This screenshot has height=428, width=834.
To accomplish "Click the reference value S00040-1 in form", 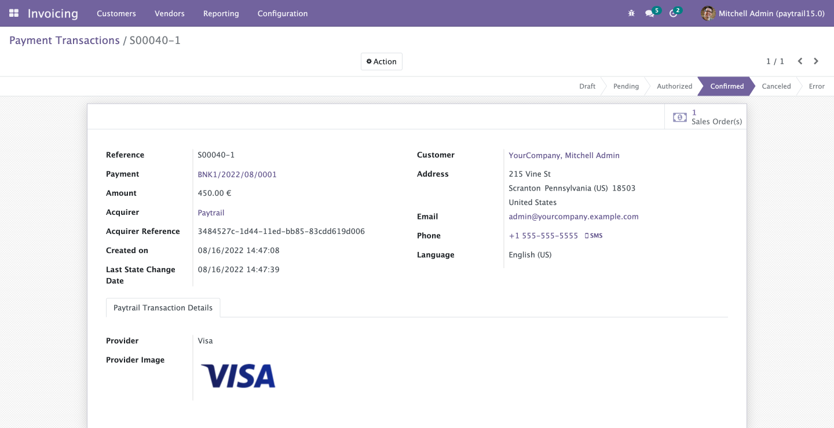I will pyautogui.click(x=216, y=155).
